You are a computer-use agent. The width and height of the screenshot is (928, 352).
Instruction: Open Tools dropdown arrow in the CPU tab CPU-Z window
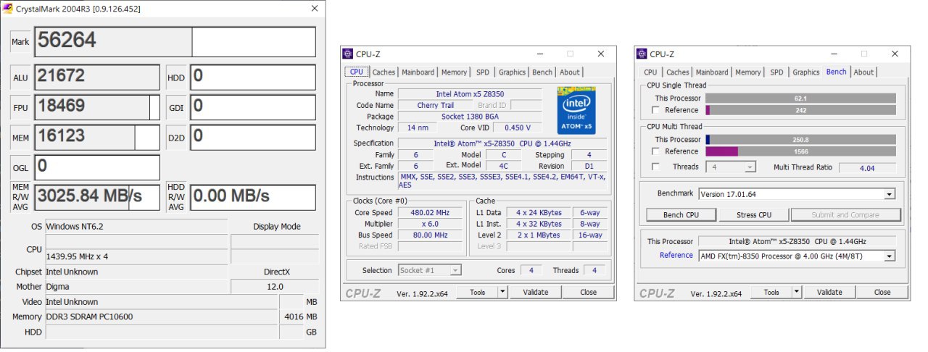[502, 292]
